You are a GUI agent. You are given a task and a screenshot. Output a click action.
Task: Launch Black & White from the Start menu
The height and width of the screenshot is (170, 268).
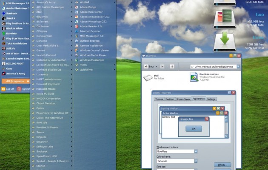15,28
